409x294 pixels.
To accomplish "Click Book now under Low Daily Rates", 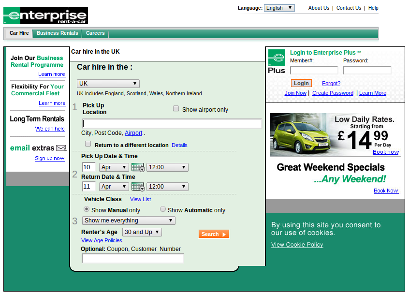I will 386,152.
